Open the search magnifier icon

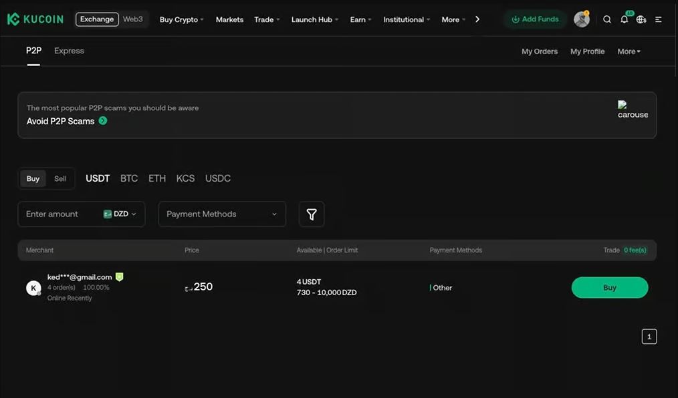coord(607,19)
